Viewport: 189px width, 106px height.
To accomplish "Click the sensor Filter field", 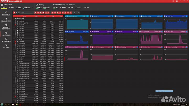I will [x=27, y=13].
